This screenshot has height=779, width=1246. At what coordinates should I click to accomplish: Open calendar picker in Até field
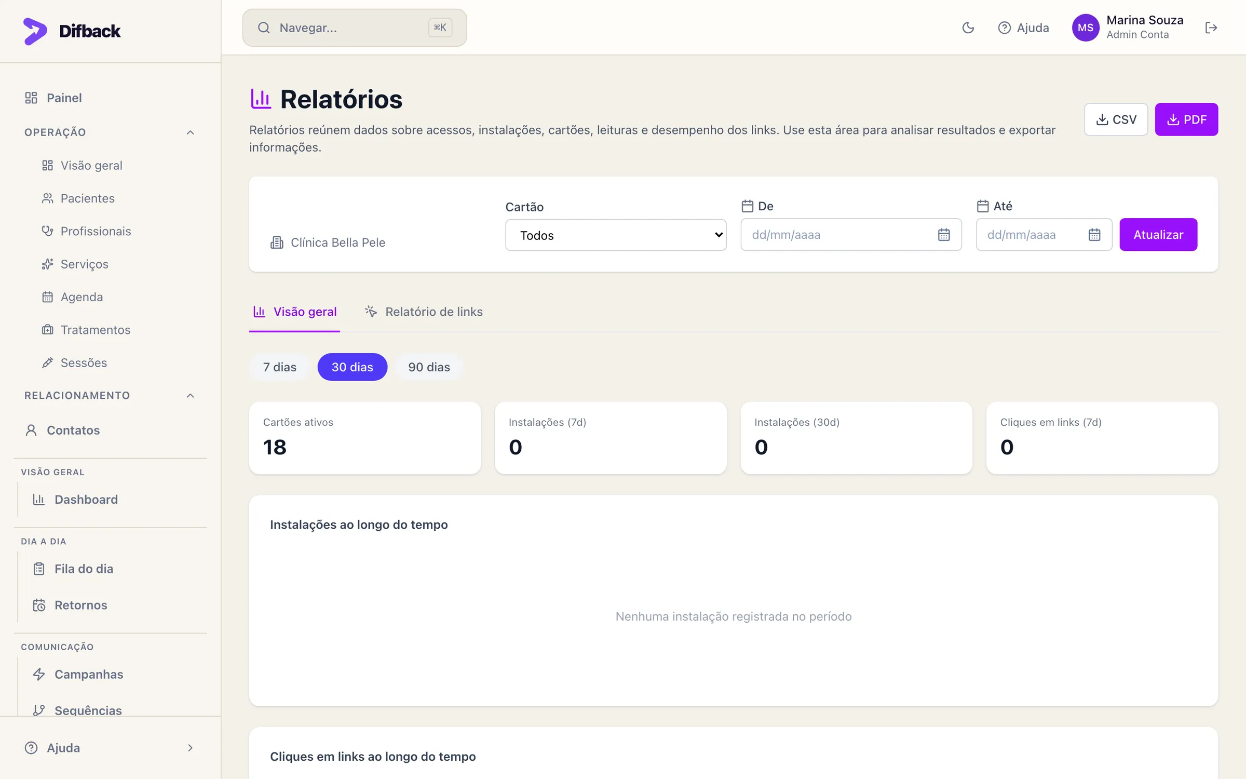pyautogui.click(x=1094, y=235)
